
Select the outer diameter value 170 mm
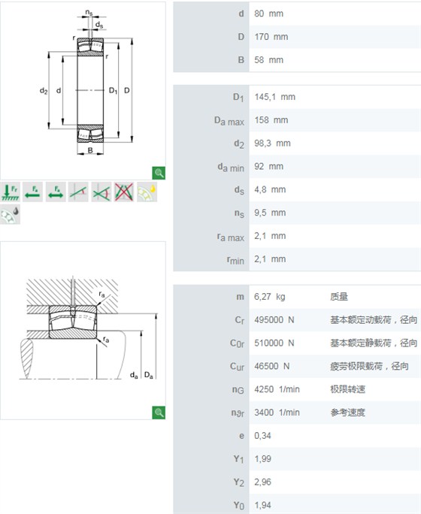click(x=271, y=37)
